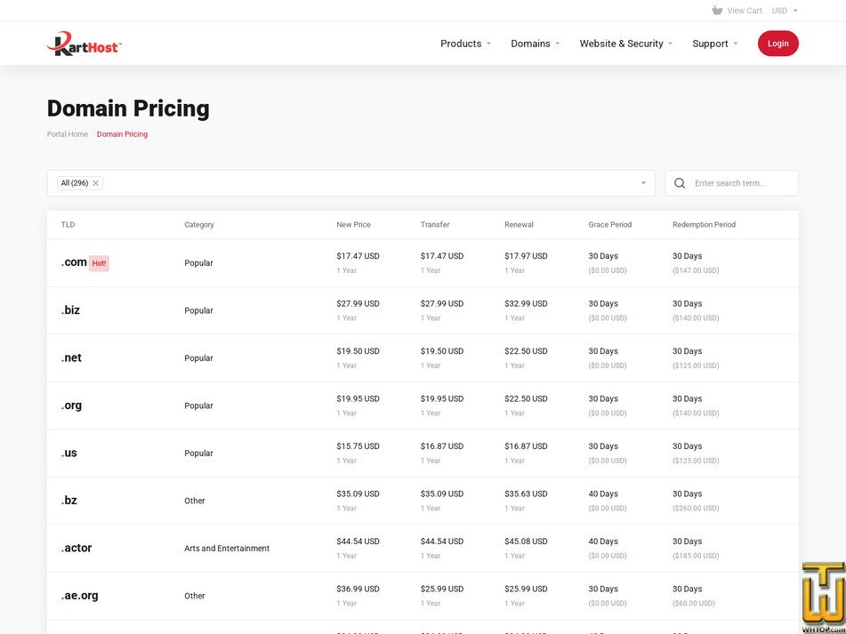Click the TLD column header

pos(68,225)
